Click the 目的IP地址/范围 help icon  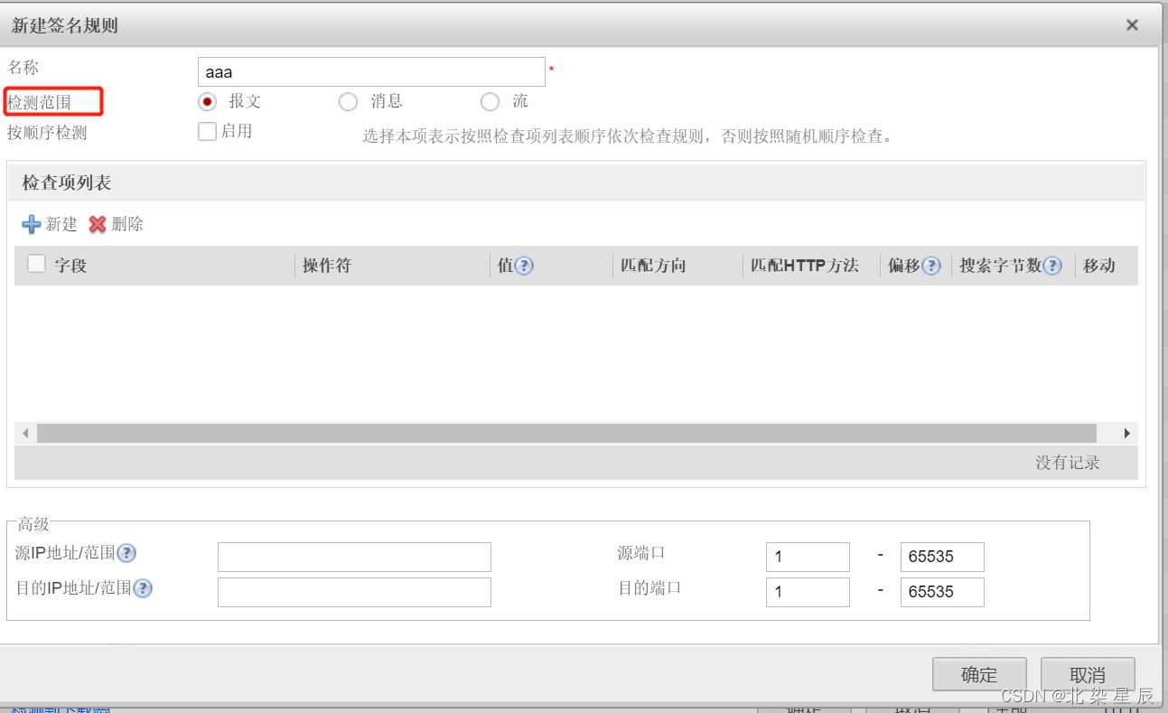point(143,588)
